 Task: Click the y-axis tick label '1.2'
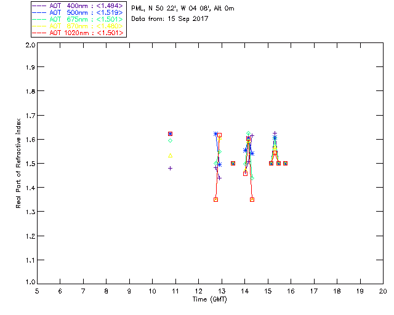30,236
